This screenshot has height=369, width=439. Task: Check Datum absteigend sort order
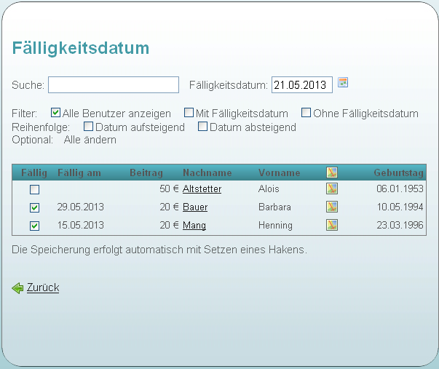(x=203, y=127)
